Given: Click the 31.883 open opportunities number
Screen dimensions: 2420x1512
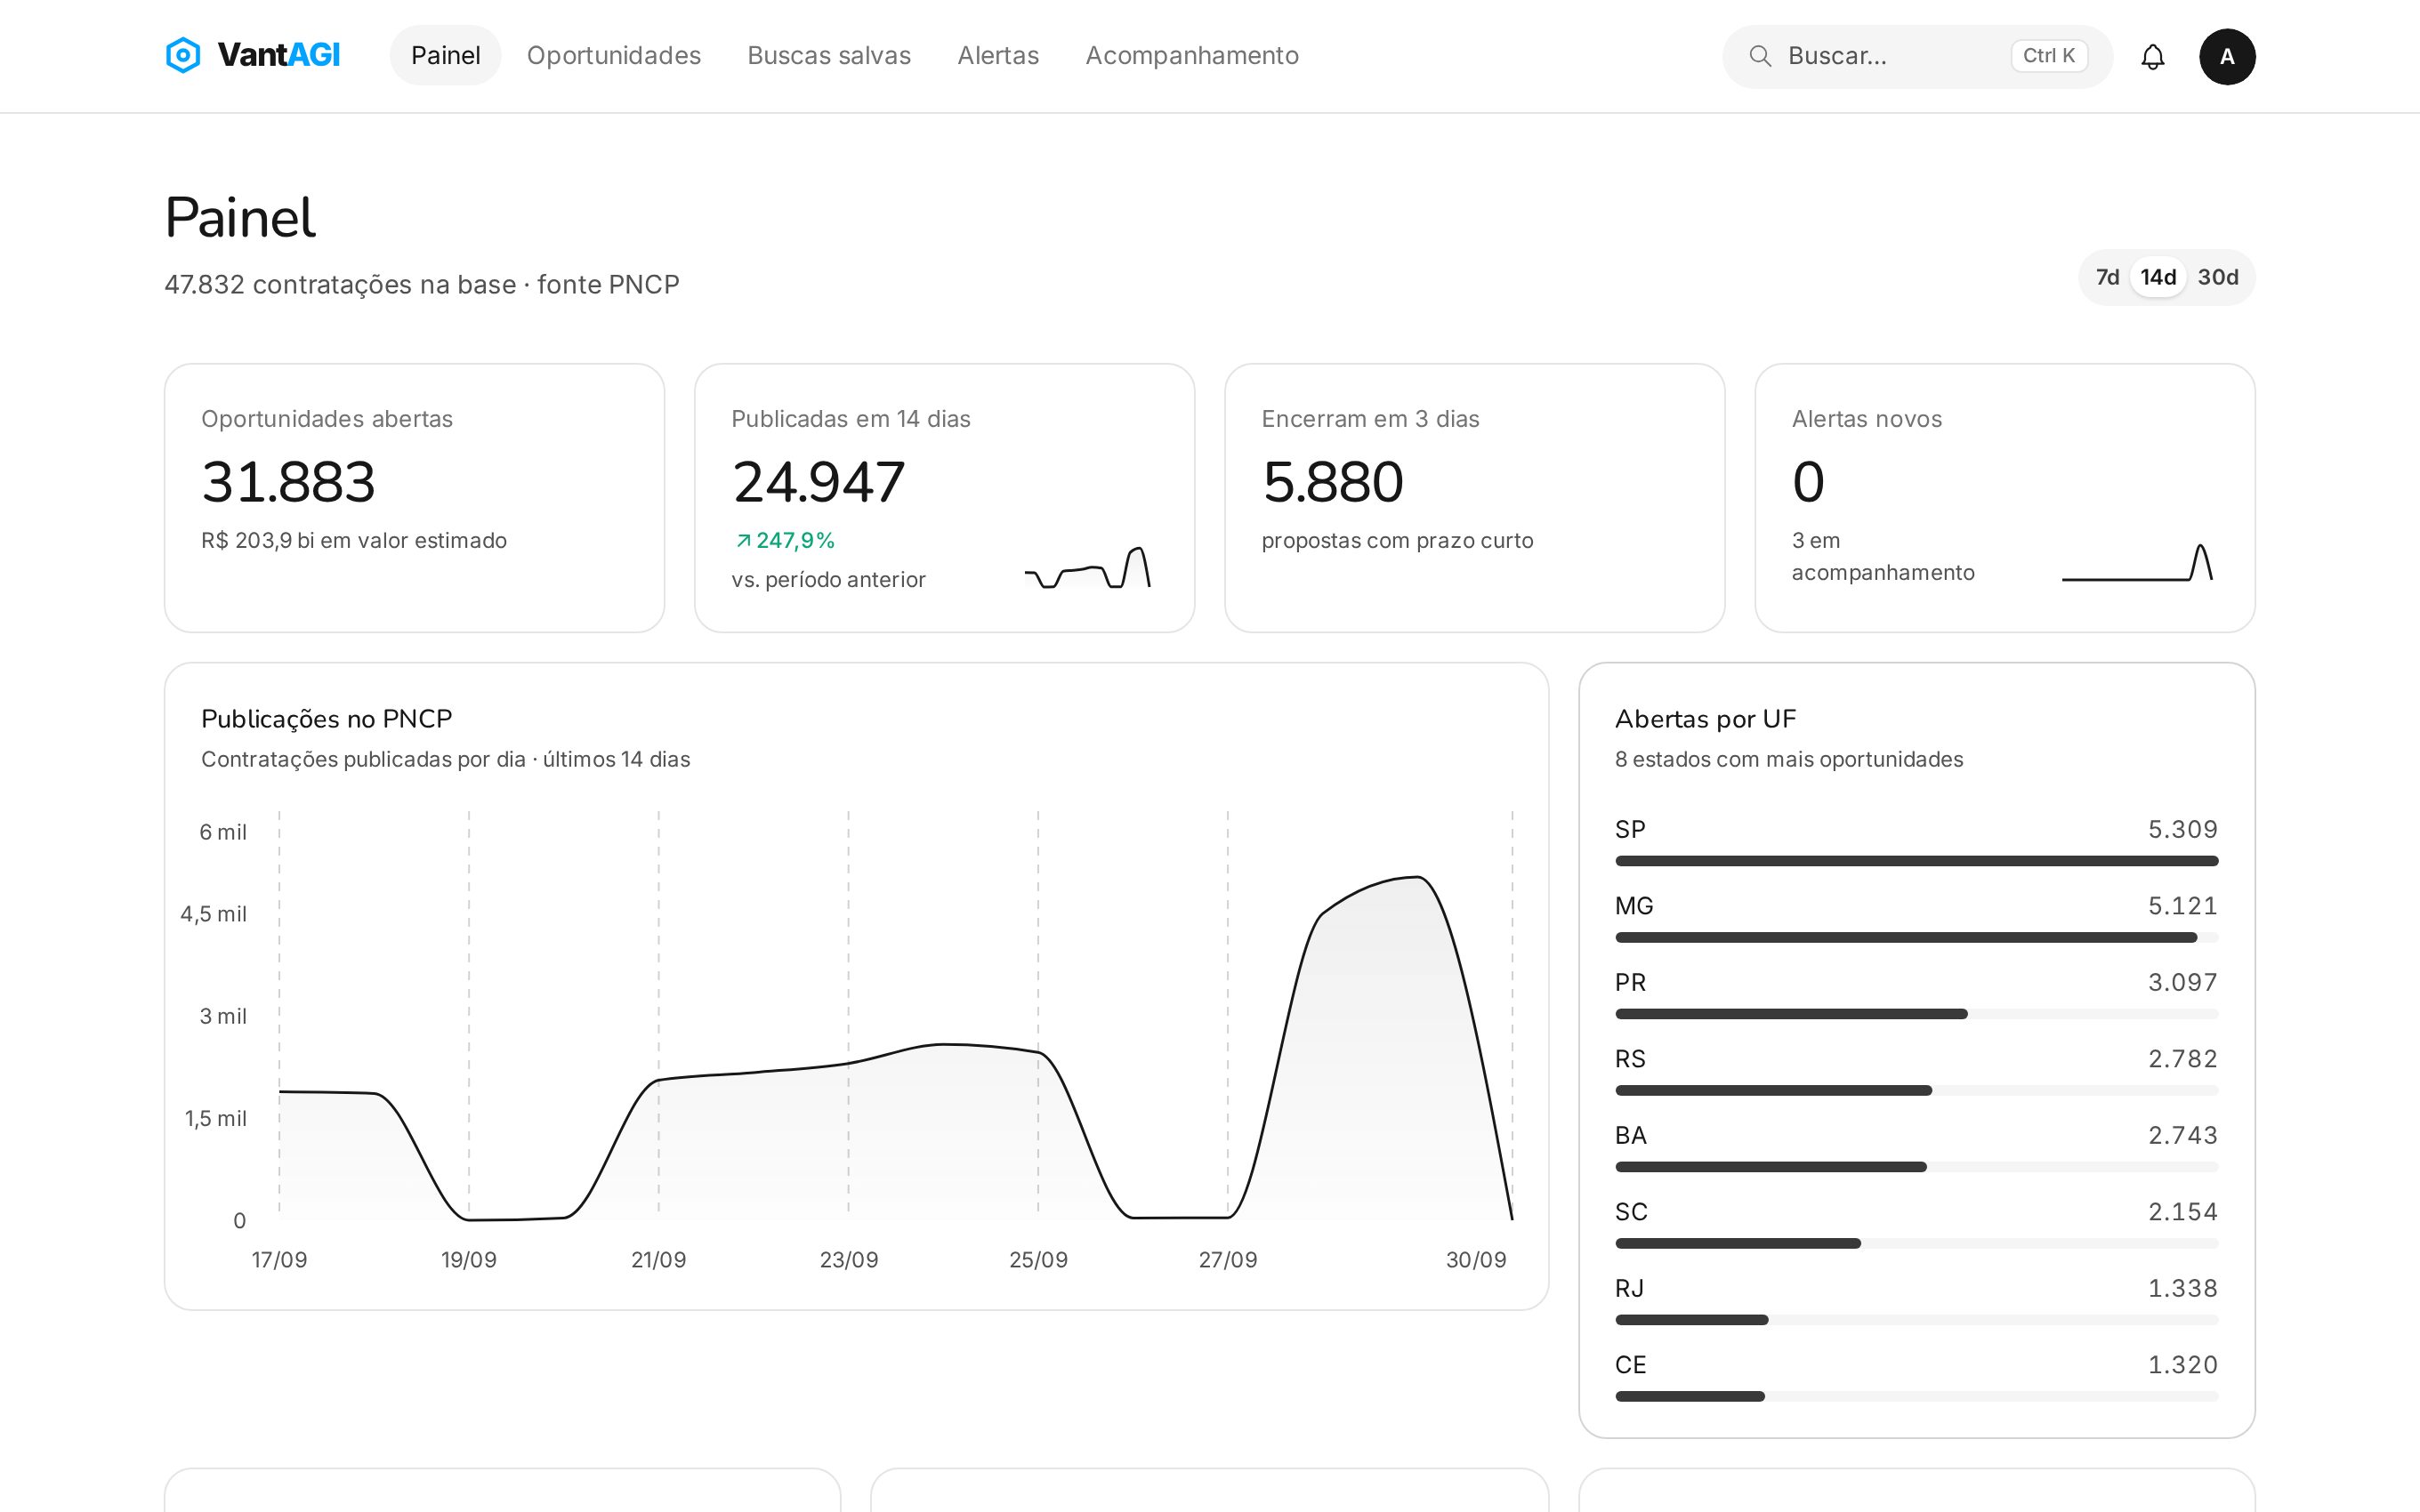Looking at the screenshot, I should (288, 482).
